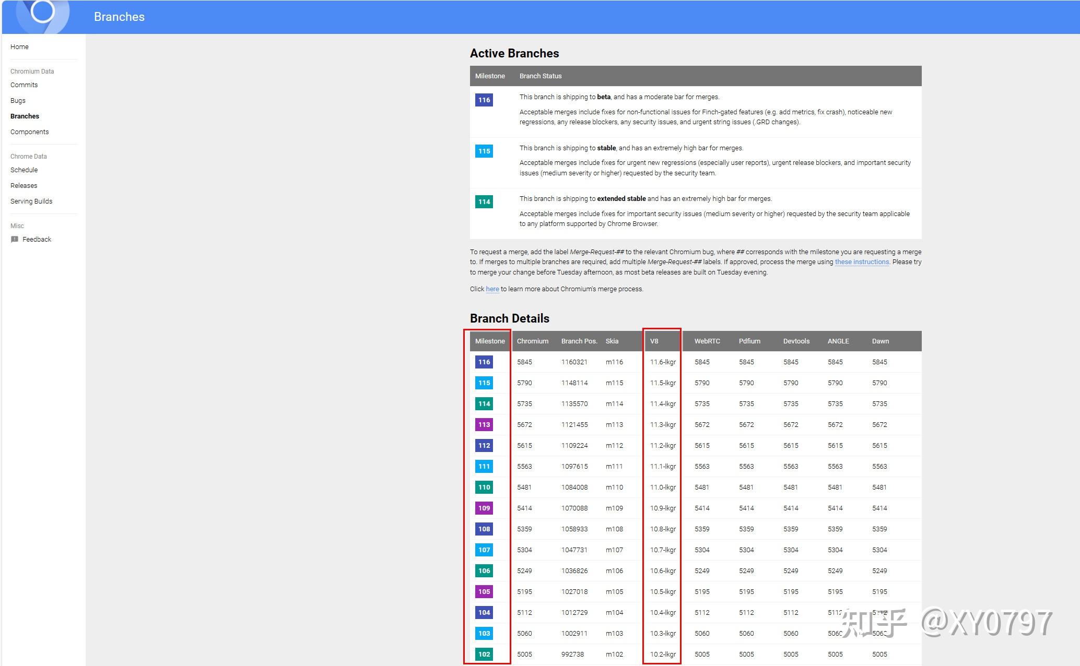Follow the 'these instructions' link
Image resolution: width=1080 pixels, height=666 pixels.
[861, 262]
